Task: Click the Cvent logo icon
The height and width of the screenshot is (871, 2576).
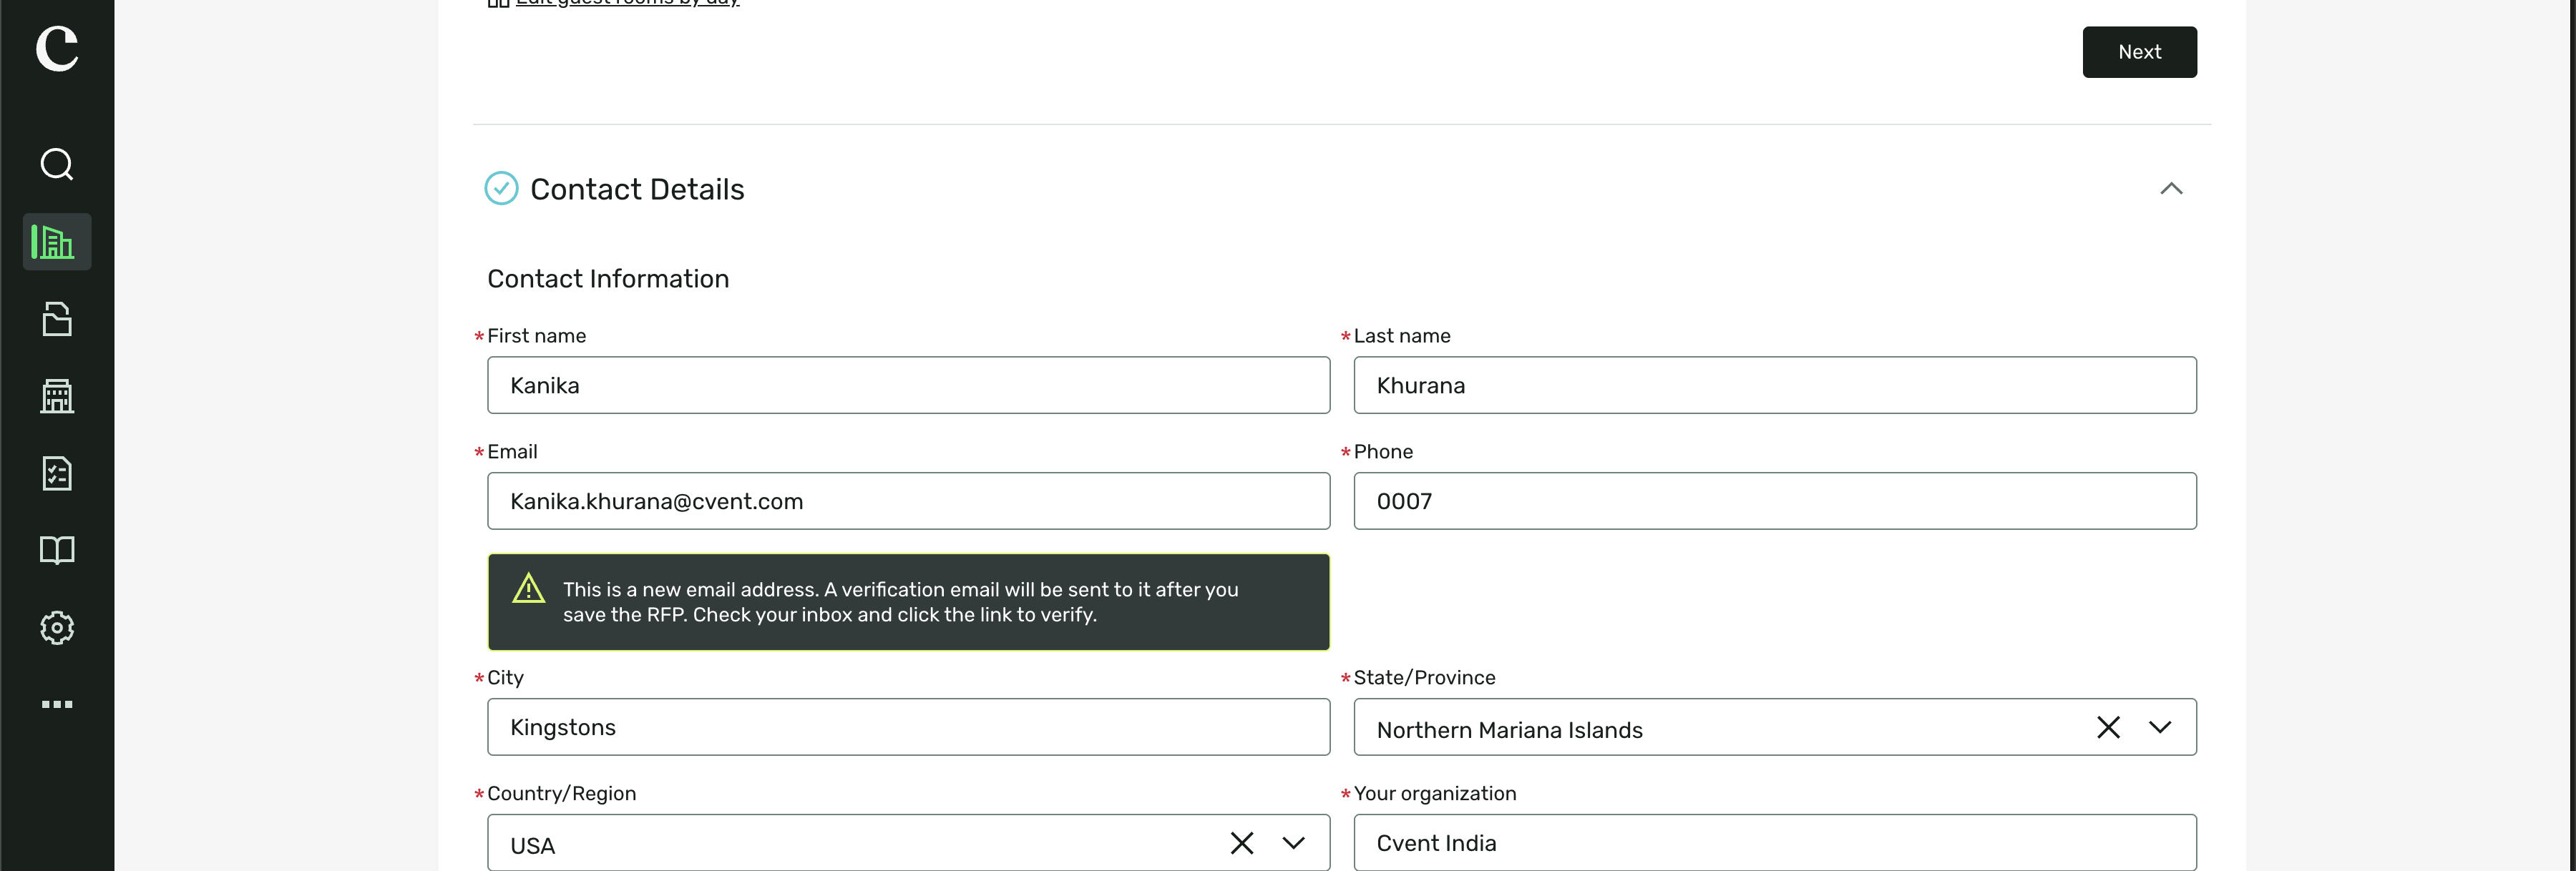Action: point(57,48)
